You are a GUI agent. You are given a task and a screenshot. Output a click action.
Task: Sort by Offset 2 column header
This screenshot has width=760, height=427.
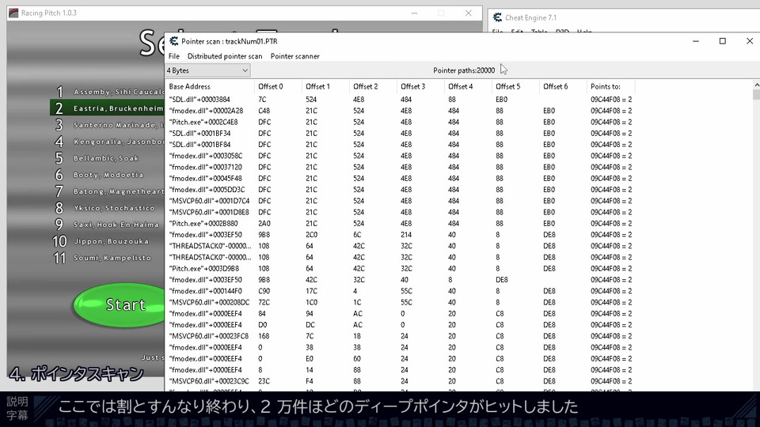point(373,87)
